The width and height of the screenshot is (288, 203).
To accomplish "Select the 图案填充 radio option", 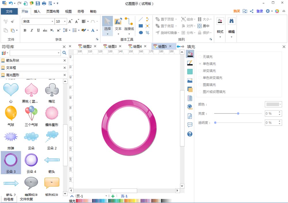I will click(200, 85).
